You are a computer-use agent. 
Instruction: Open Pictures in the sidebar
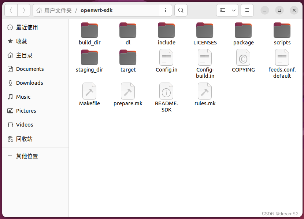pos(36,111)
